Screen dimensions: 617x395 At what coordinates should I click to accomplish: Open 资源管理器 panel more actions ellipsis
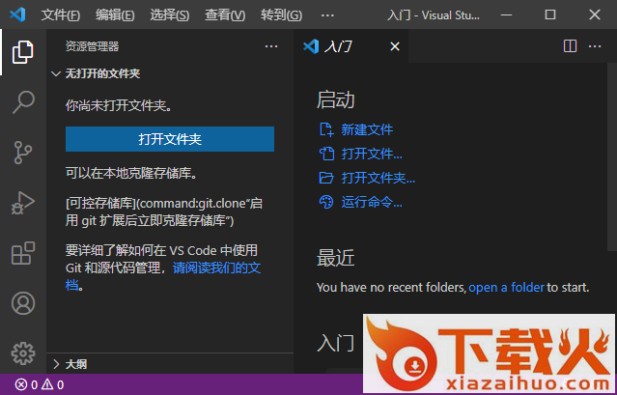(271, 46)
